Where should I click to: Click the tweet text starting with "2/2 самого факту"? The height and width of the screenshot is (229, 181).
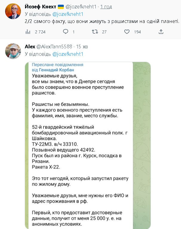pyautogui.click(x=101, y=21)
